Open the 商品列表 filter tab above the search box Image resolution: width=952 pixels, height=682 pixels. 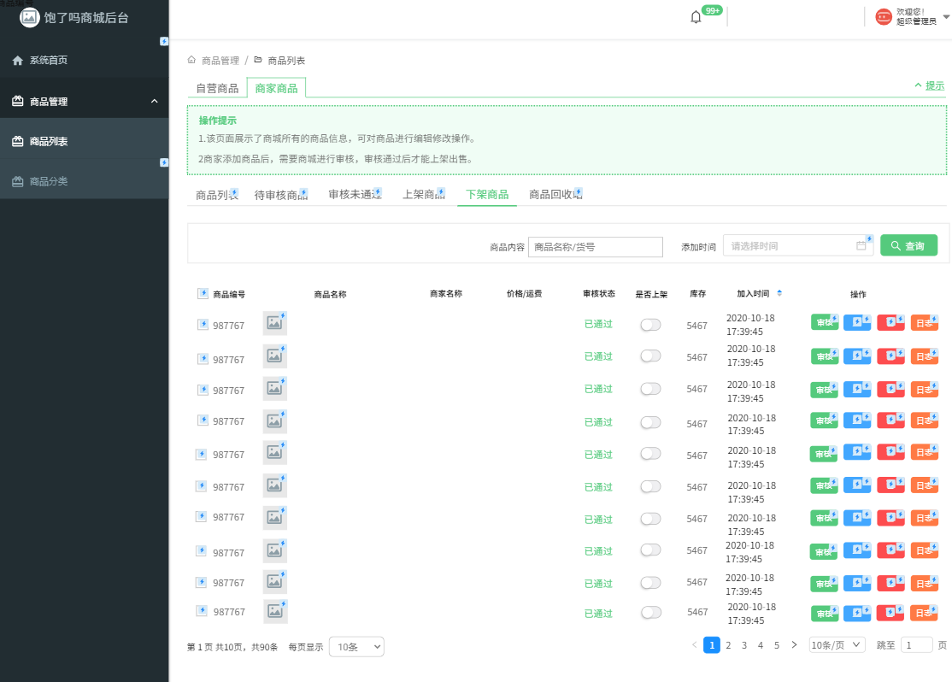coord(217,195)
